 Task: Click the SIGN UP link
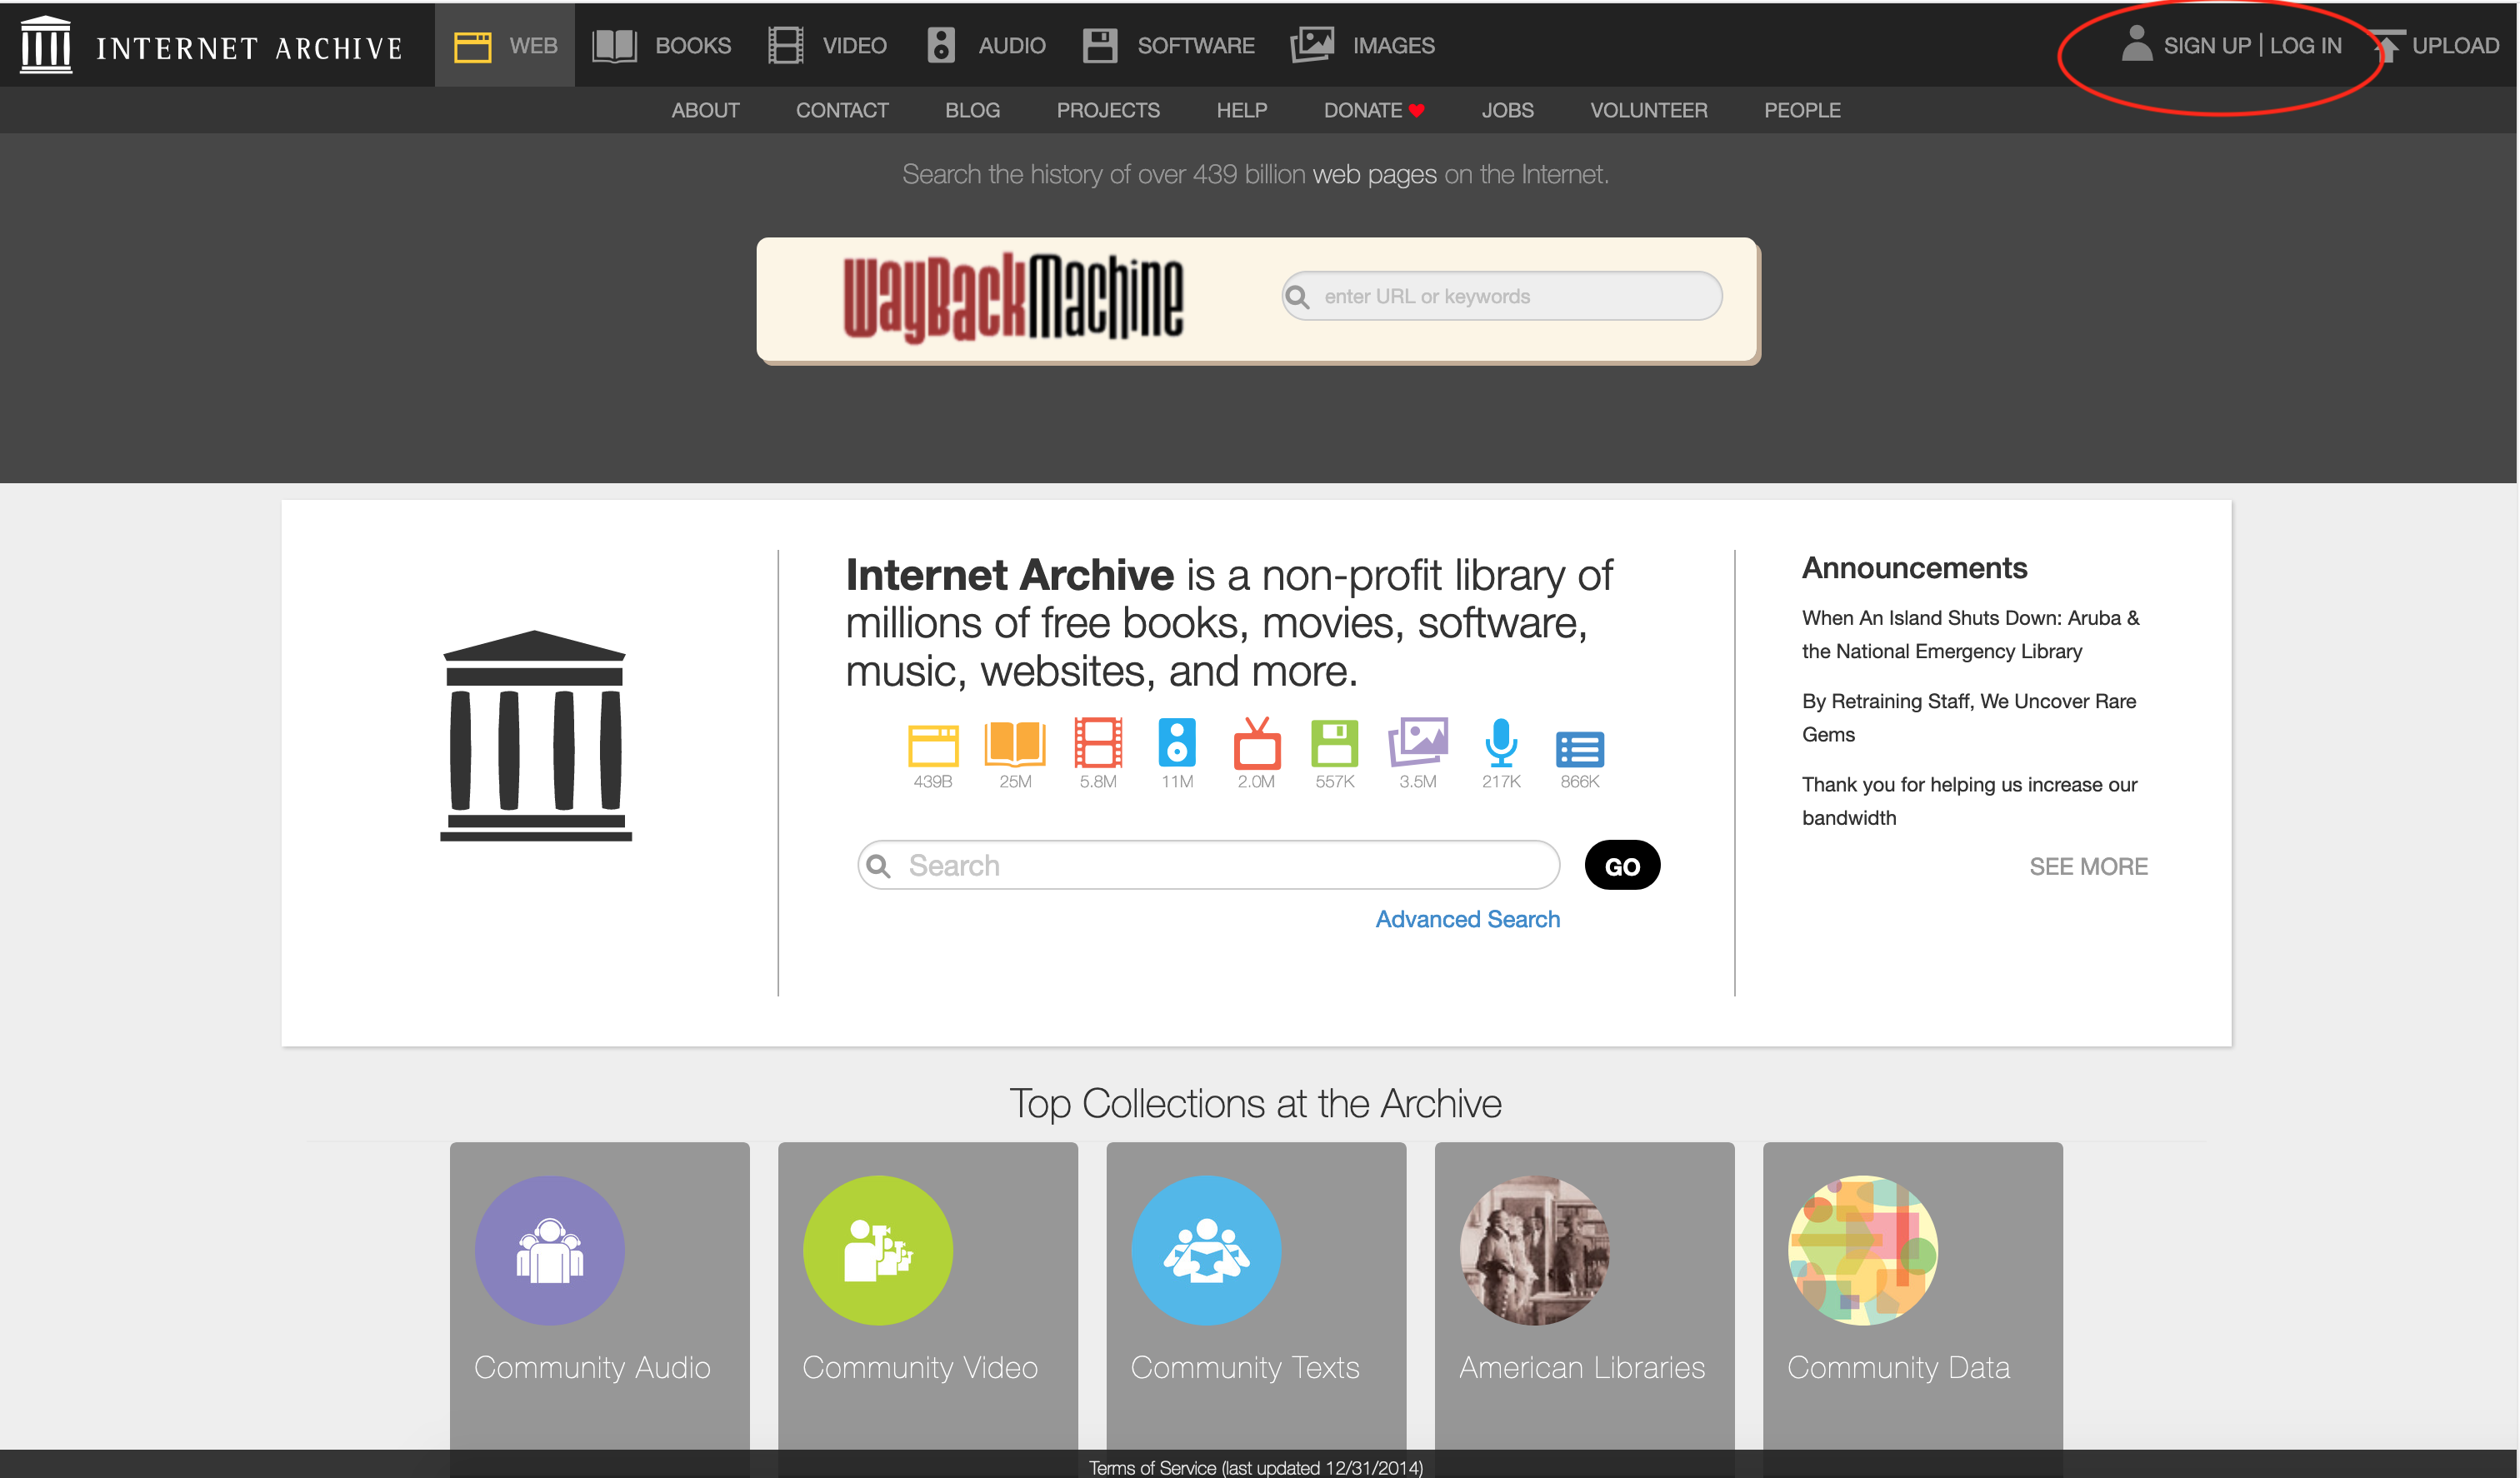tap(2207, 46)
